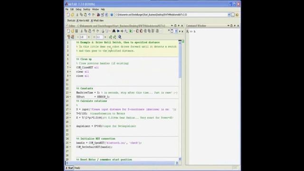Run the script with green play icon
Screen dimensions: 304x171
point(131,31)
